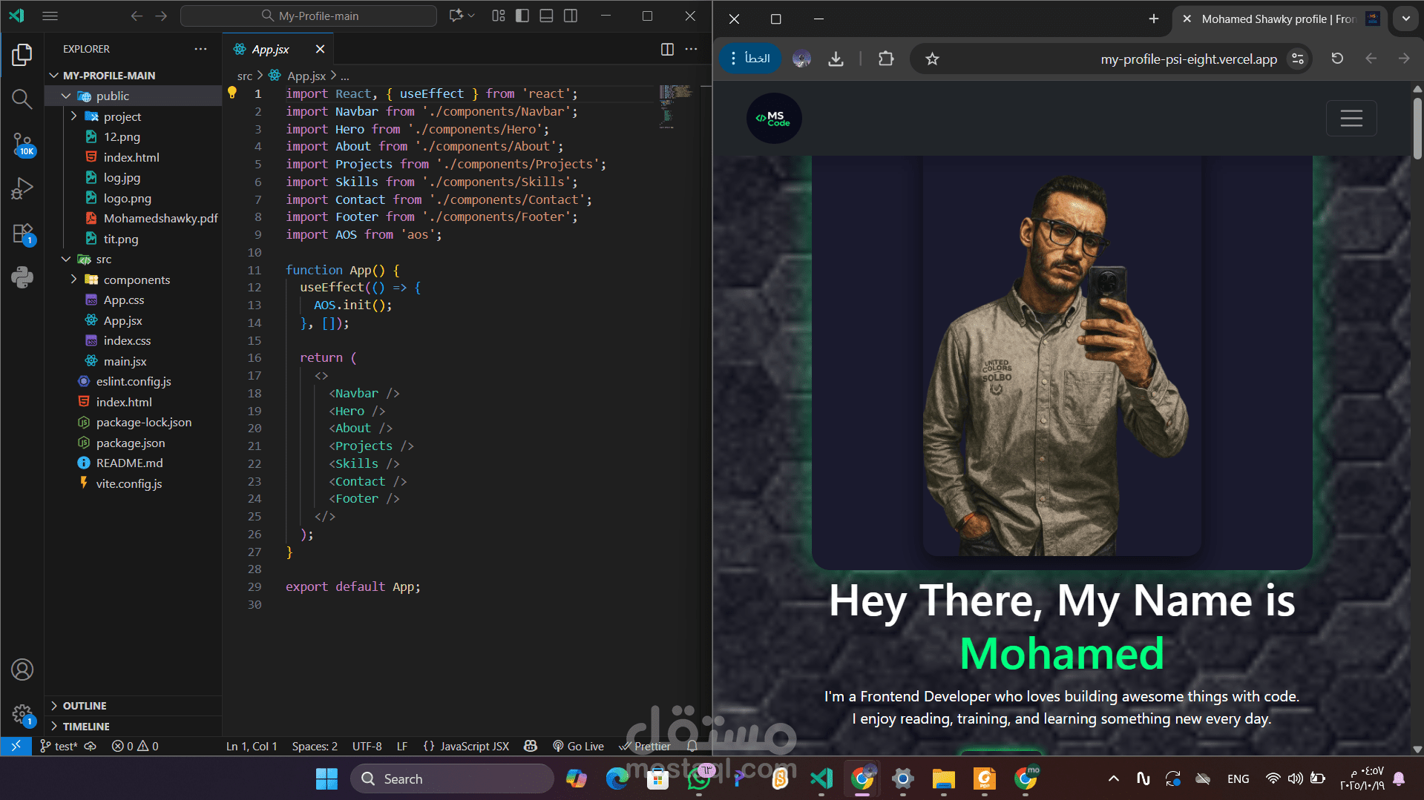Screen dimensions: 1424x800
Task: Open the Search view in VS Code
Action: click(22, 99)
